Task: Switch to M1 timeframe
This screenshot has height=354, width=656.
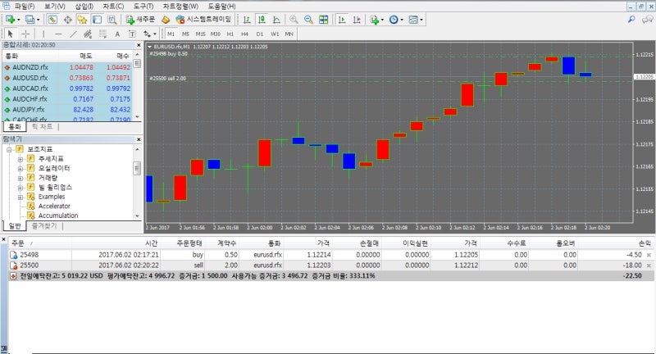Action: coord(171,34)
